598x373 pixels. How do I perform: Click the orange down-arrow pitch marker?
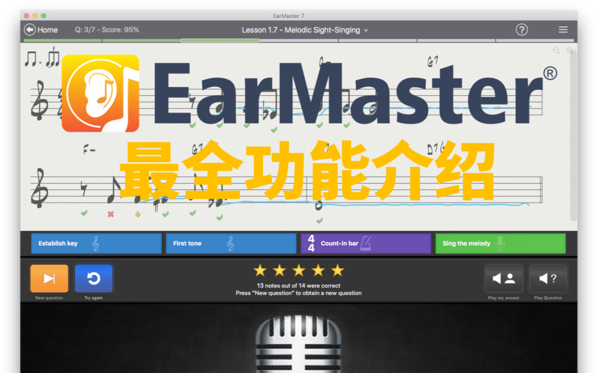tap(138, 214)
